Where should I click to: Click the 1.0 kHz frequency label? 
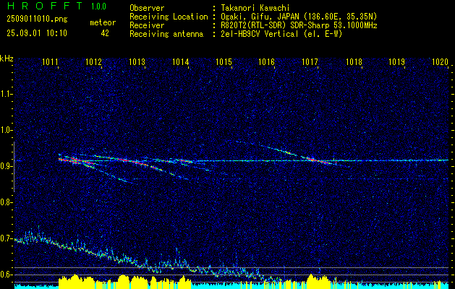pos(7,130)
